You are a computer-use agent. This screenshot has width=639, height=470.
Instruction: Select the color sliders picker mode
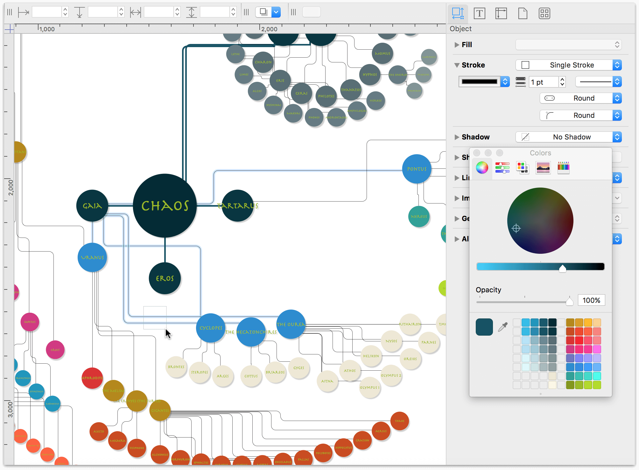coord(502,167)
